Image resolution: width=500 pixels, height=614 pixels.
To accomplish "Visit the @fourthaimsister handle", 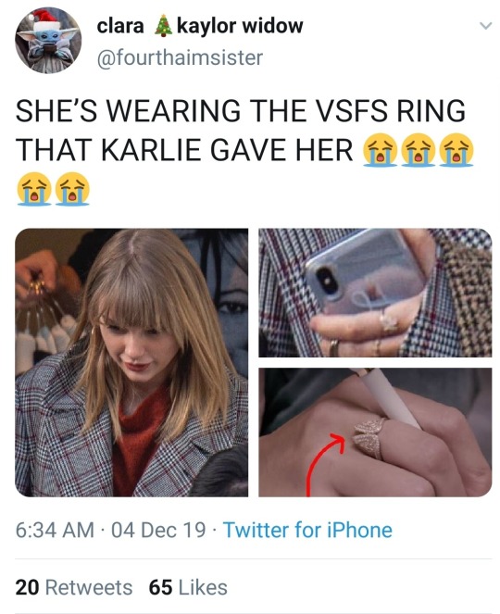I will (x=180, y=57).
